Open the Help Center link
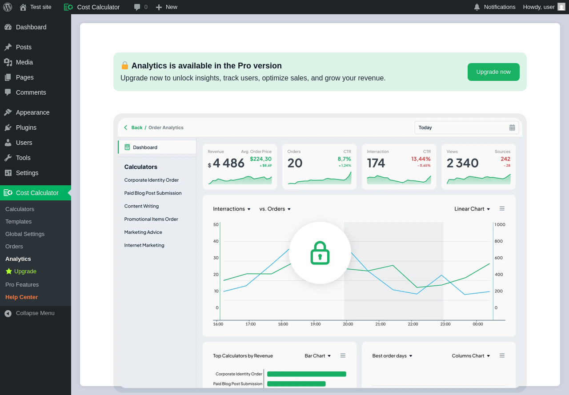The height and width of the screenshot is (395, 569). pos(21,297)
